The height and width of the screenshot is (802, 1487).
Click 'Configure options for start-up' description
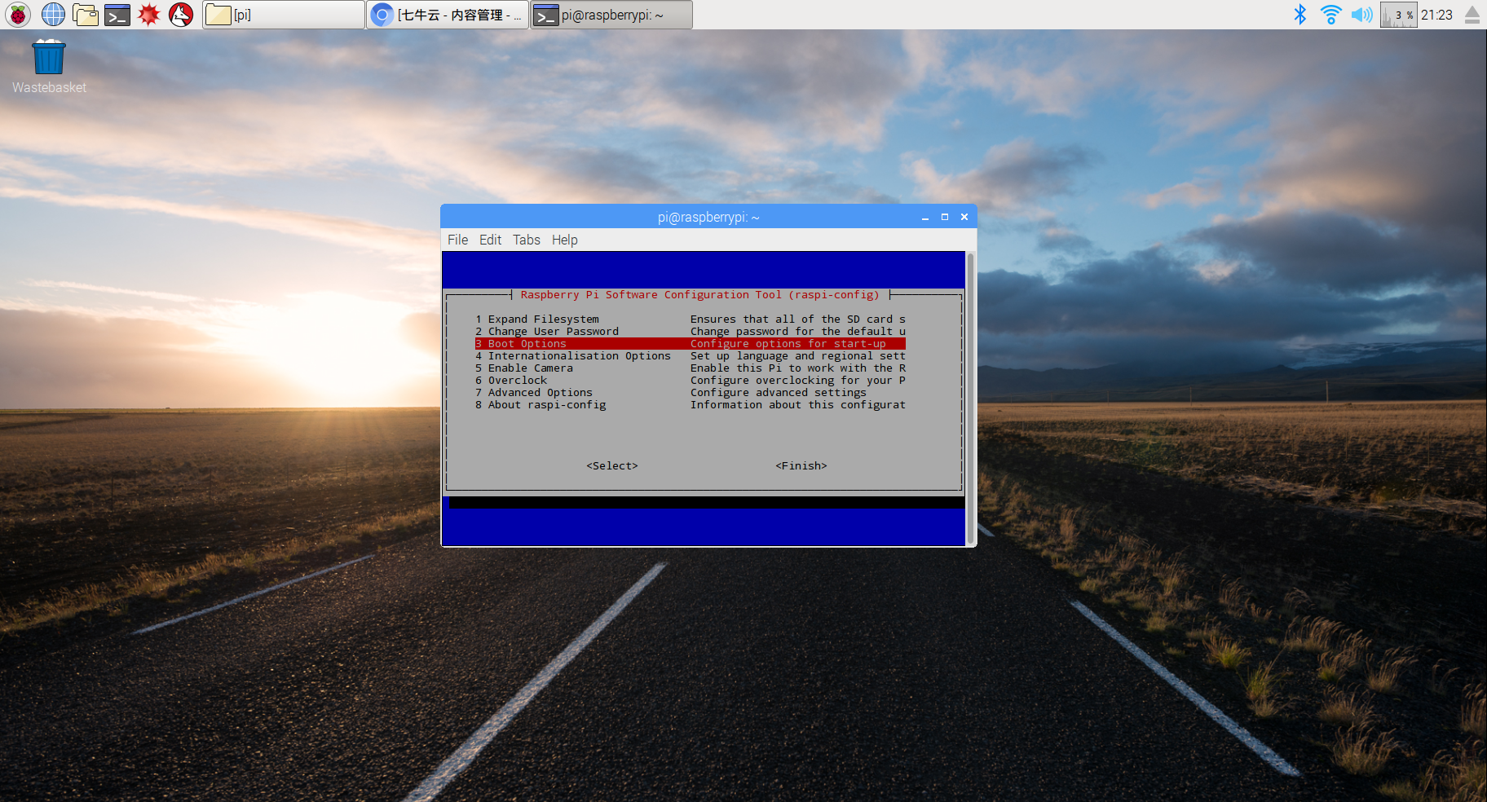click(x=788, y=344)
